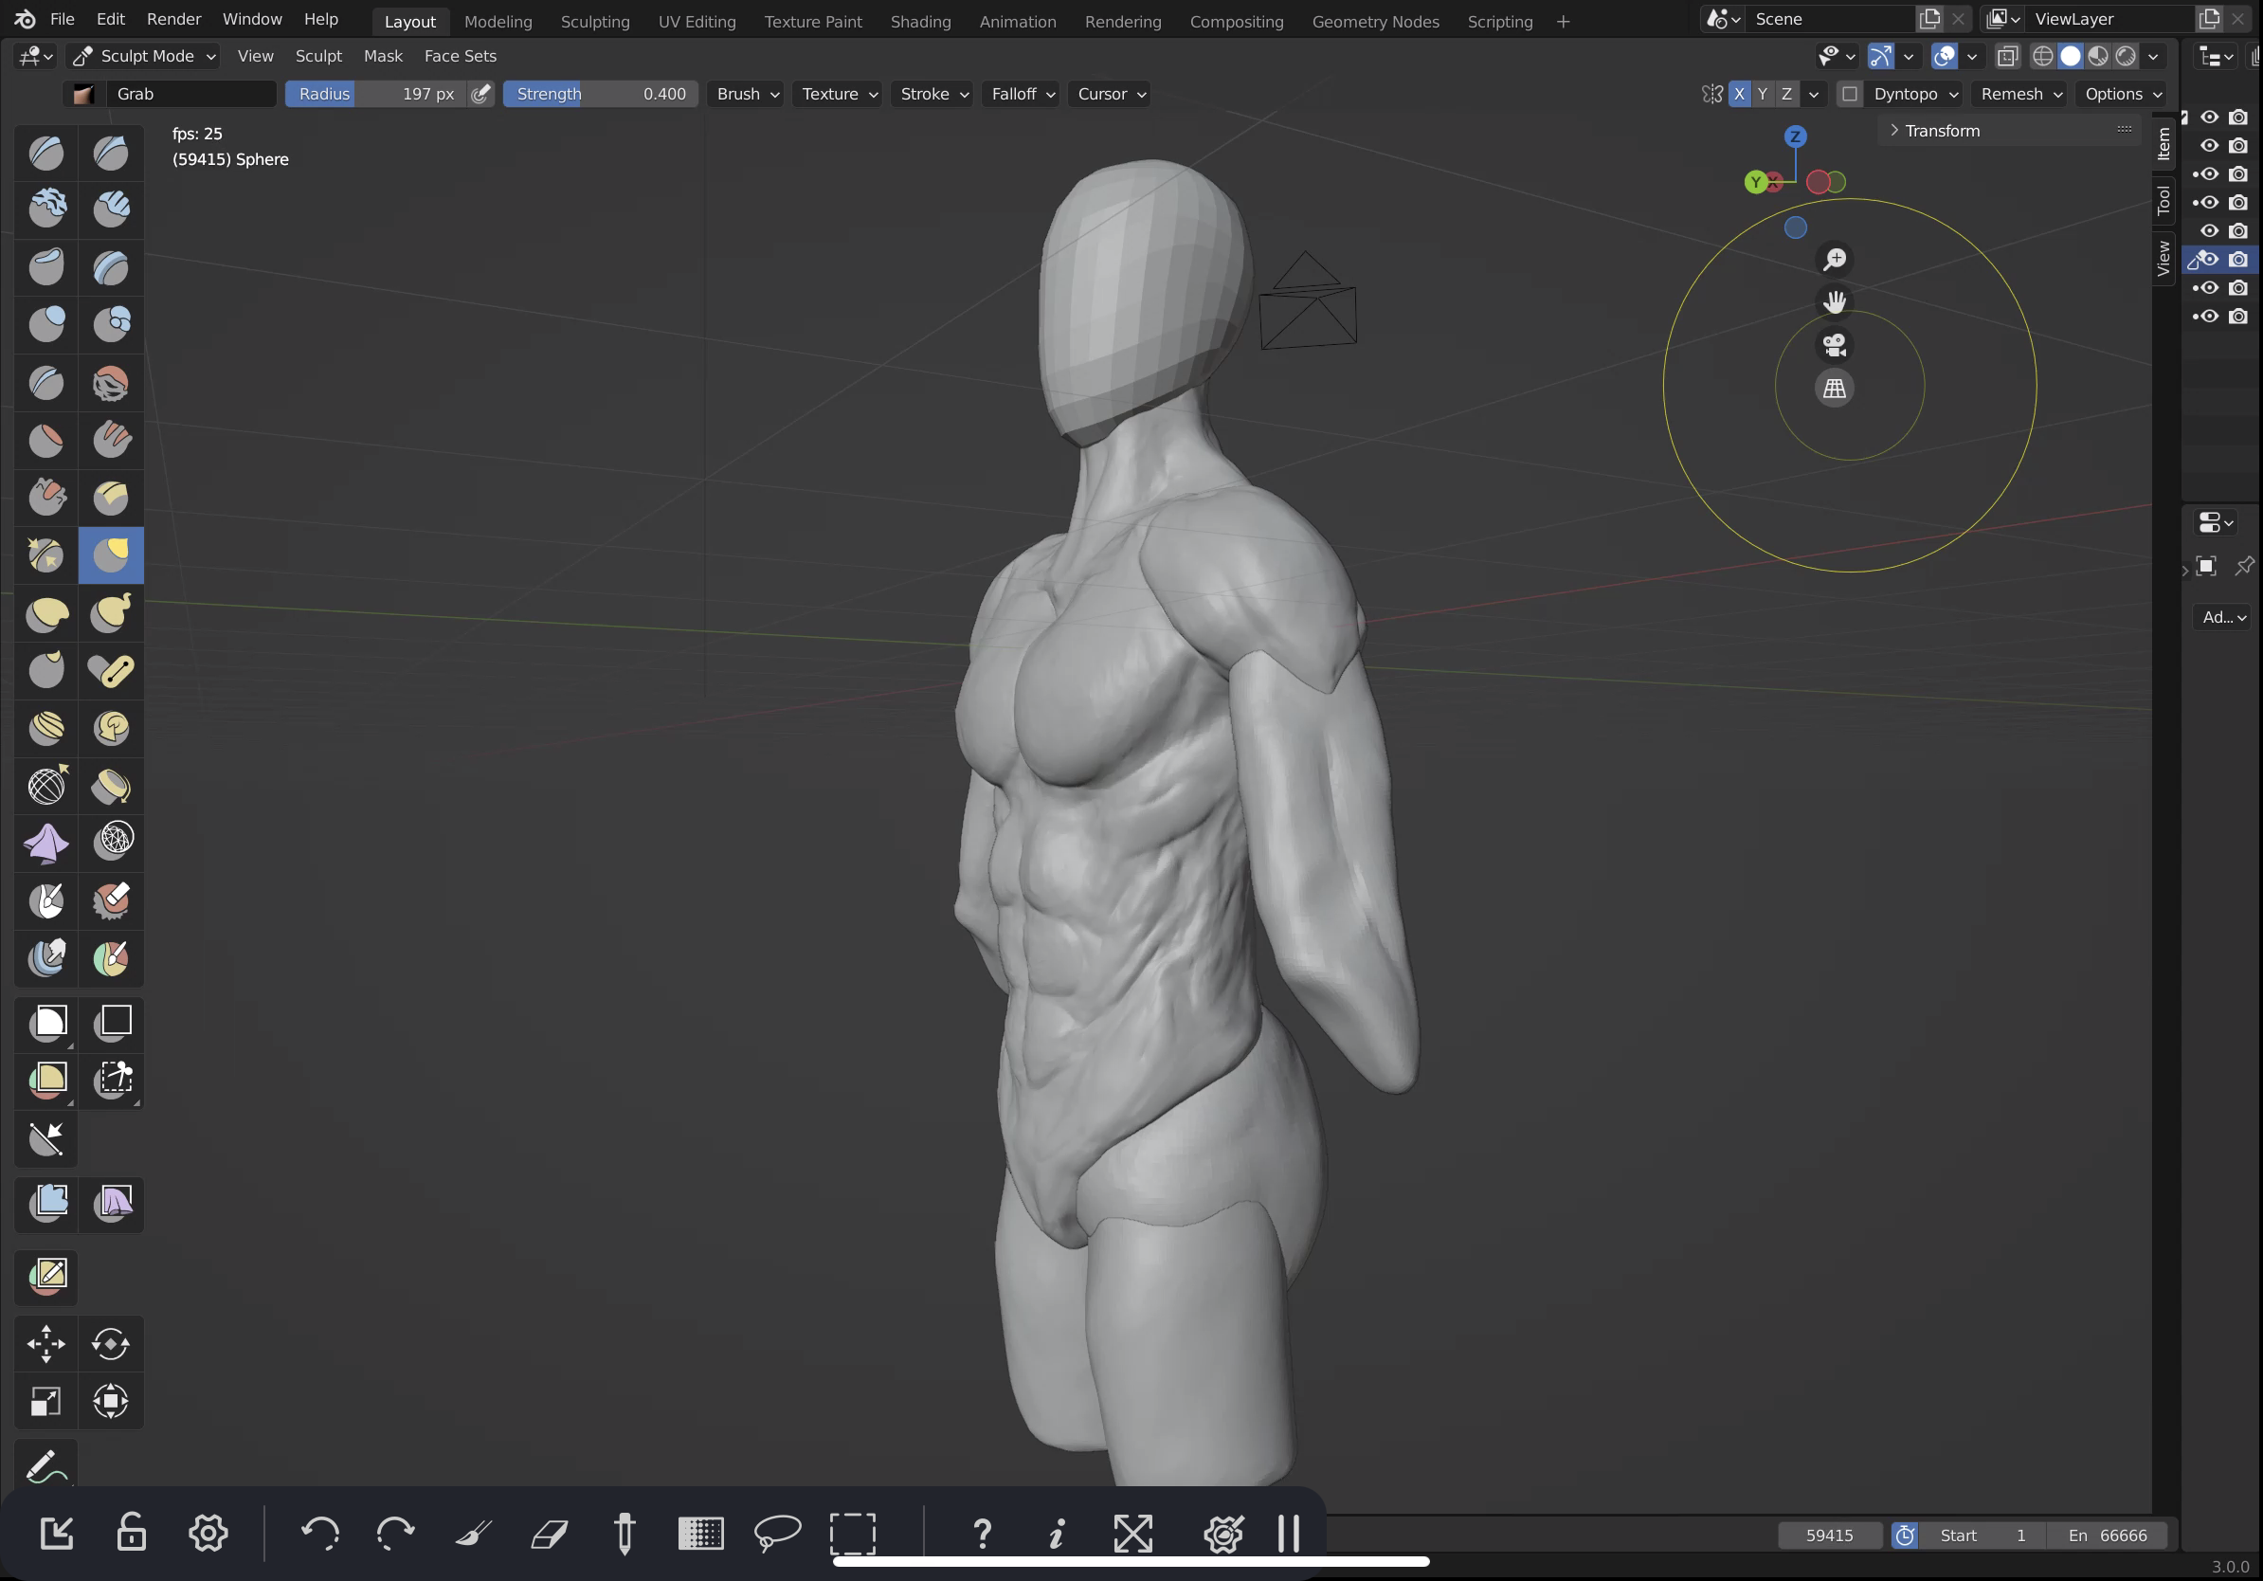Click the question mark help icon
The image size is (2263, 1581).
pyautogui.click(x=982, y=1534)
